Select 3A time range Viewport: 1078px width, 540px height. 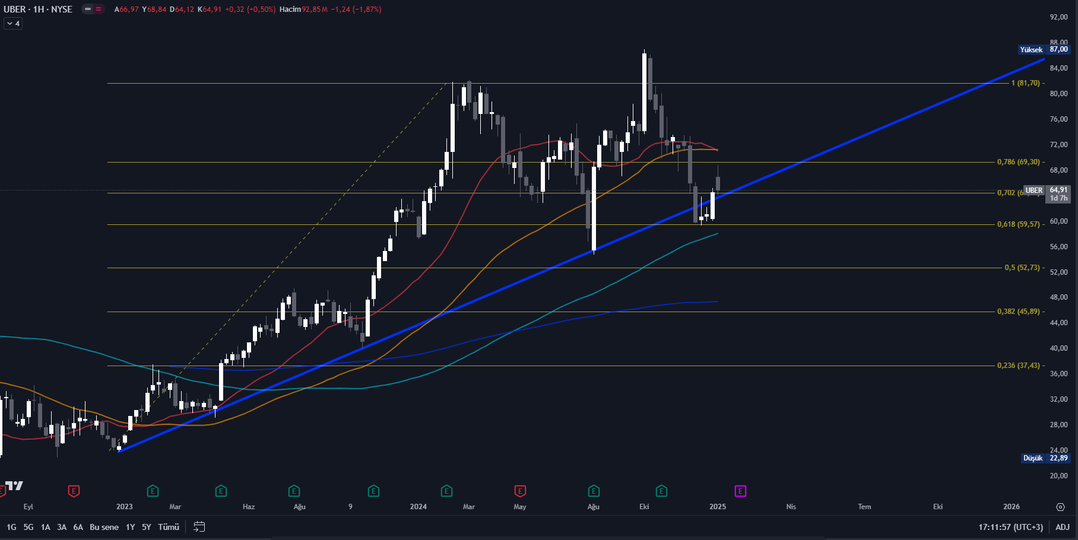[62, 527]
